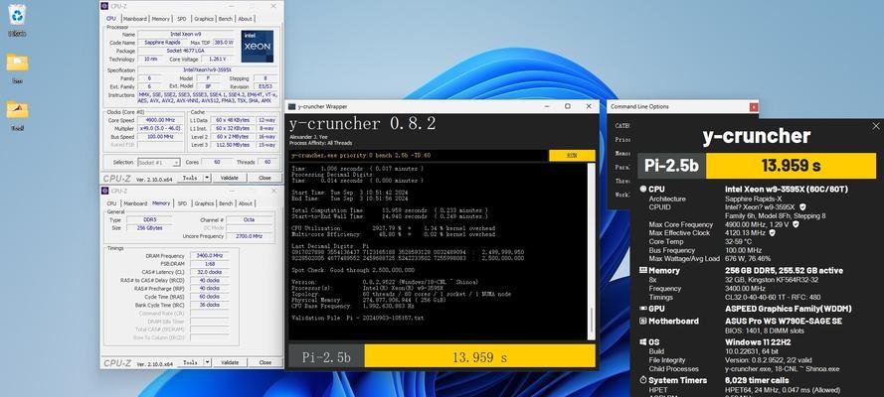
Task: Minimize the y-cruncher Wrapper window
Action: [546, 106]
